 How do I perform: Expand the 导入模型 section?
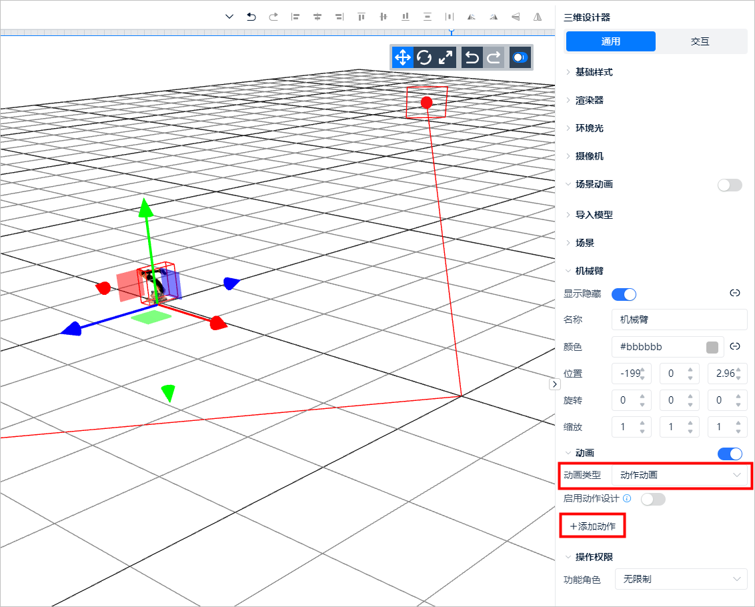click(x=594, y=215)
